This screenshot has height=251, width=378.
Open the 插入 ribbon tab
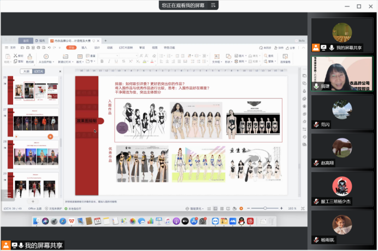click(84, 48)
